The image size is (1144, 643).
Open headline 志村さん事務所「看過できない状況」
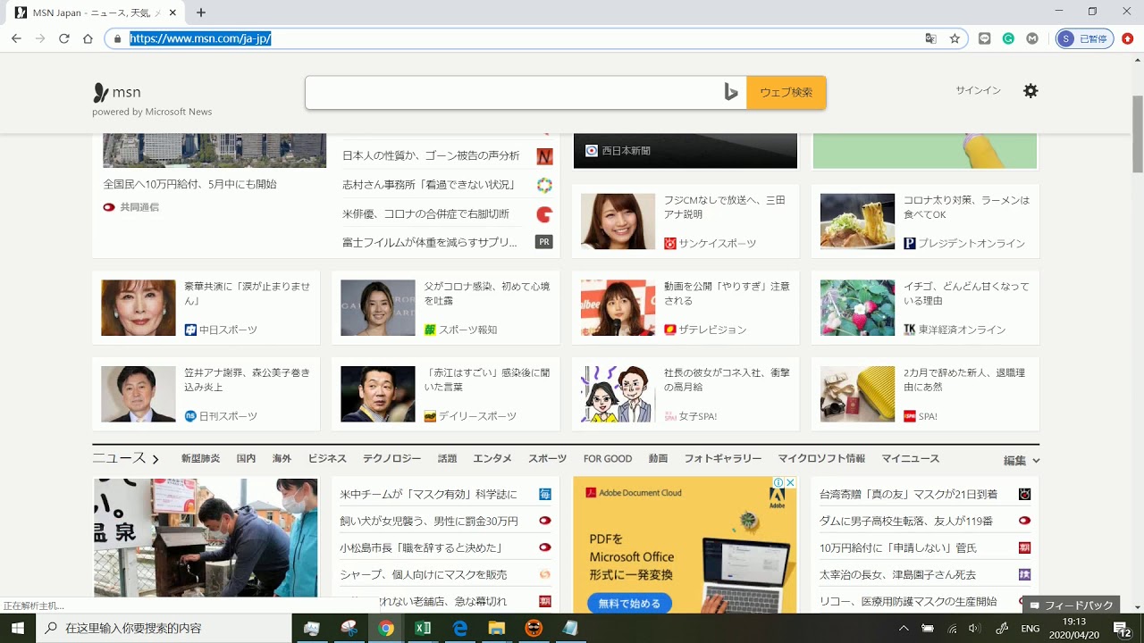429,185
